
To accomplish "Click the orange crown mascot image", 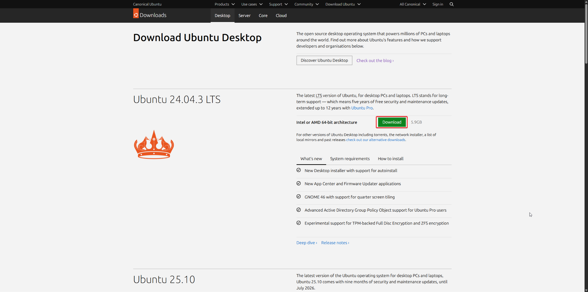I will coord(154,145).
